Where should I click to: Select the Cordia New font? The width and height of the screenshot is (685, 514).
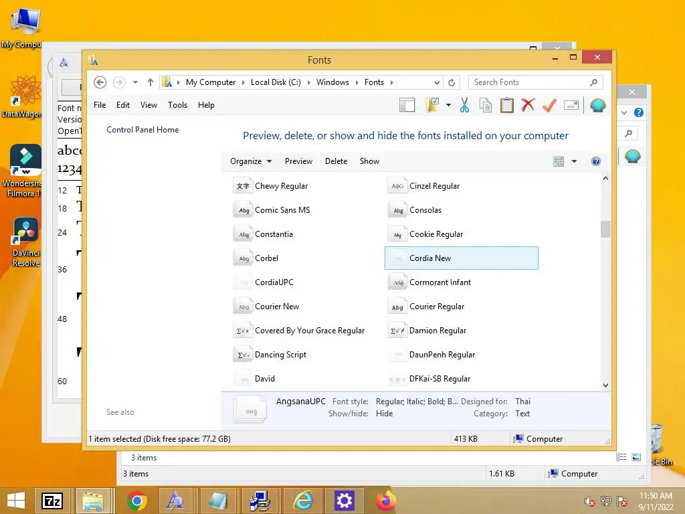(462, 258)
